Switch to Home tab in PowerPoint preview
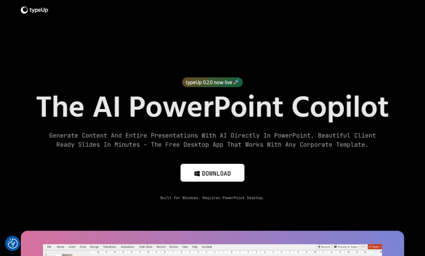This screenshot has height=256, width=425. point(61,247)
